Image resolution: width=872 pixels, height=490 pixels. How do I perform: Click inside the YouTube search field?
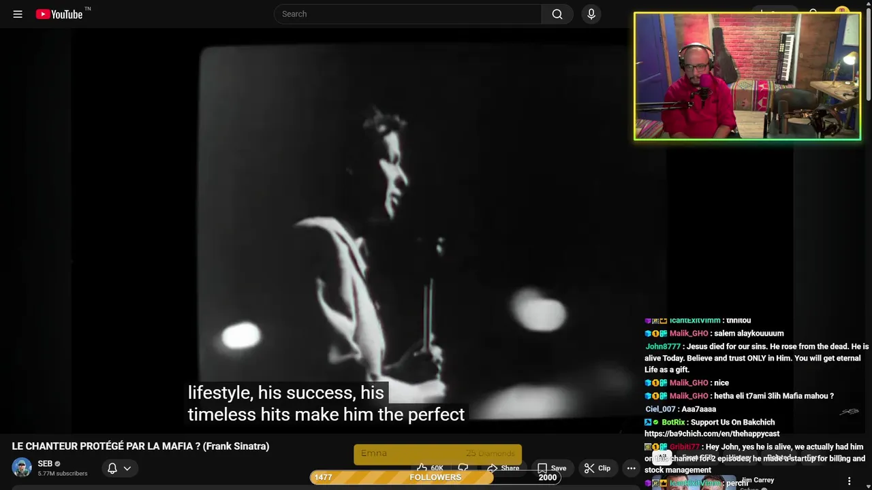pos(407,14)
